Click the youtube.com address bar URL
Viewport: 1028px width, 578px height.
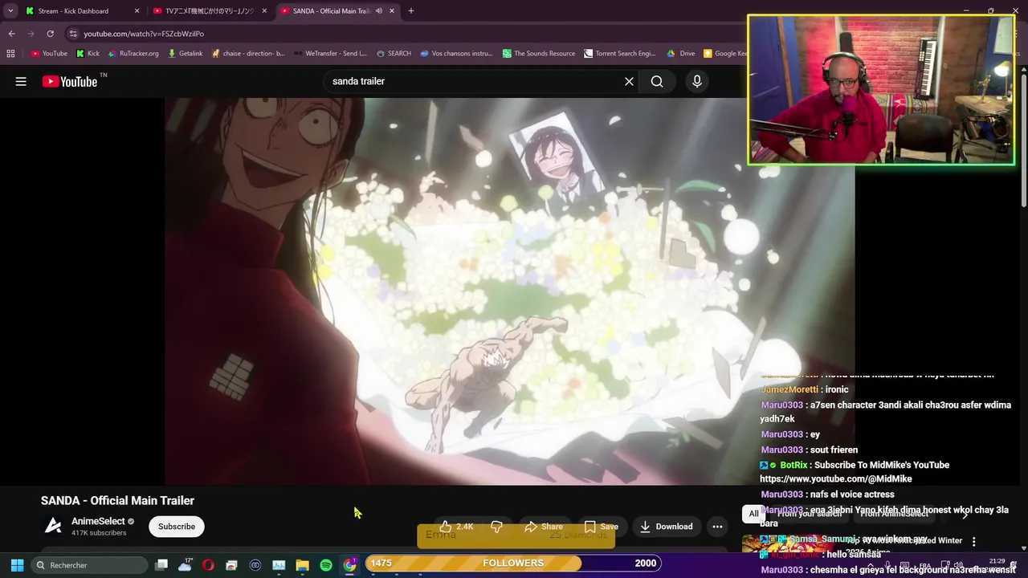point(144,34)
